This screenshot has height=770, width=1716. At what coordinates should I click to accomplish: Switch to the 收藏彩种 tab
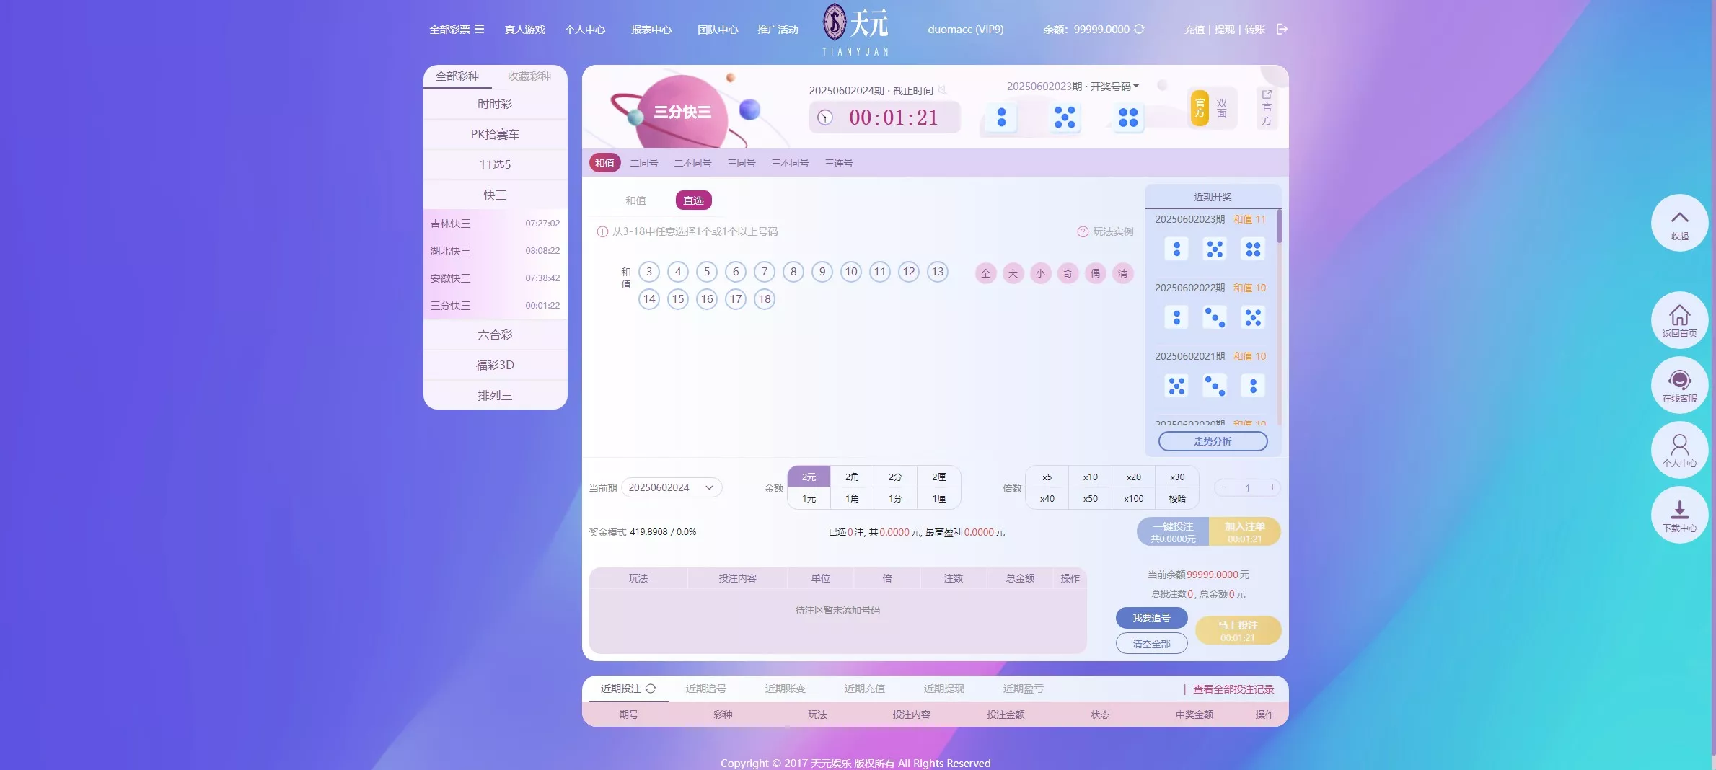(x=530, y=76)
